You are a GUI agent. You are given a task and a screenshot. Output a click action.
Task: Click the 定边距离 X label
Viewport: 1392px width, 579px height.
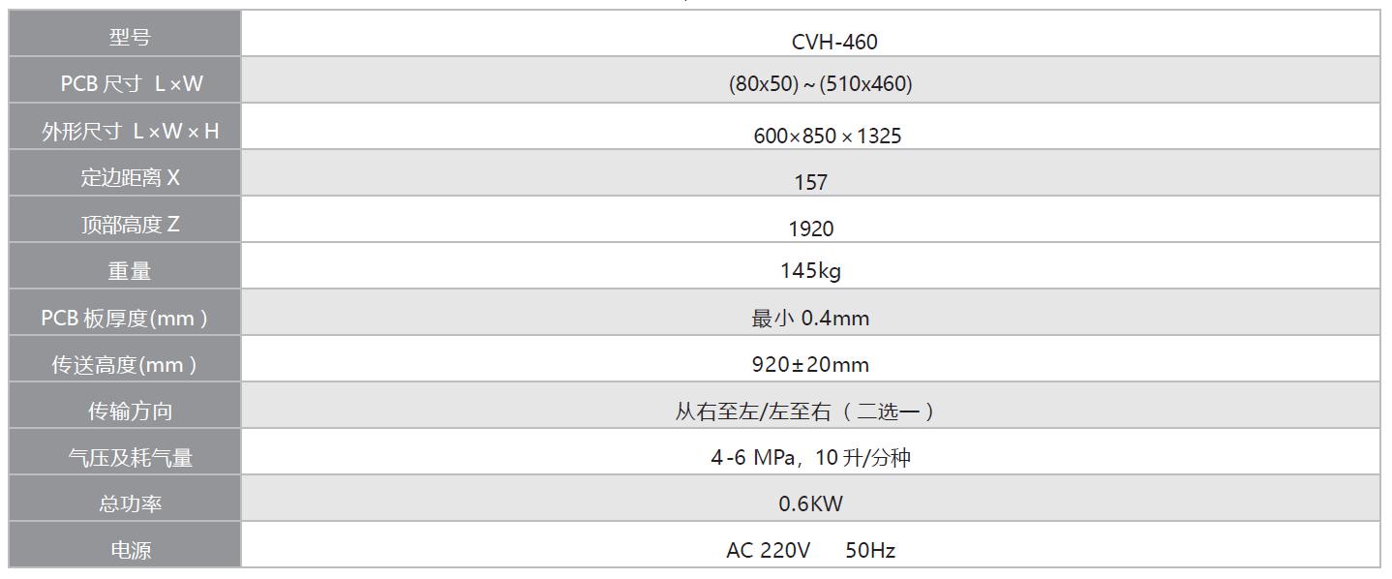pyautogui.click(x=130, y=178)
